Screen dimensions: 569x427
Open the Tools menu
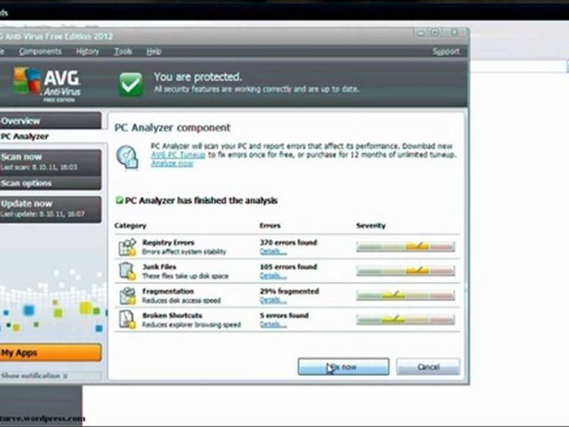[x=123, y=51]
